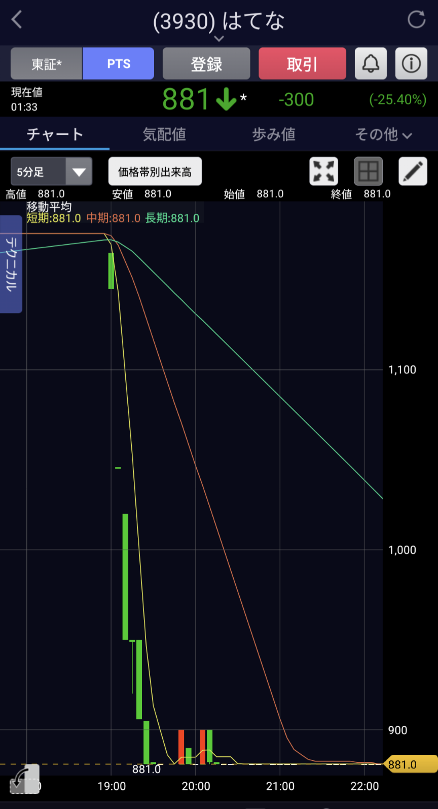Image resolution: width=438 pixels, height=809 pixels.
Task: Open price alert bell notification
Action: click(x=371, y=64)
